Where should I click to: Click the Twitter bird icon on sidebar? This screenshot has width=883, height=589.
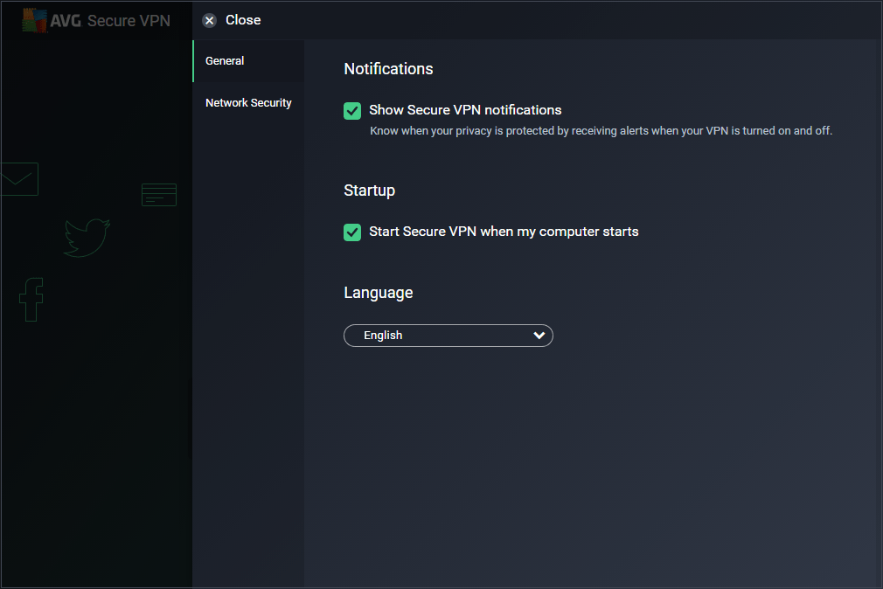(x=86, y=236)
